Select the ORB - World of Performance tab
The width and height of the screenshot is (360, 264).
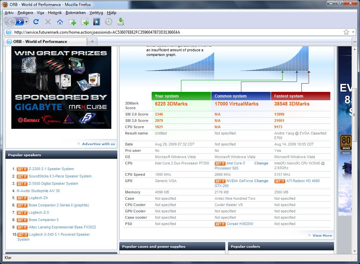click(45, 42)
